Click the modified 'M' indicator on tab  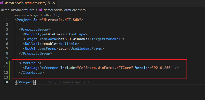tap(49, 3)
